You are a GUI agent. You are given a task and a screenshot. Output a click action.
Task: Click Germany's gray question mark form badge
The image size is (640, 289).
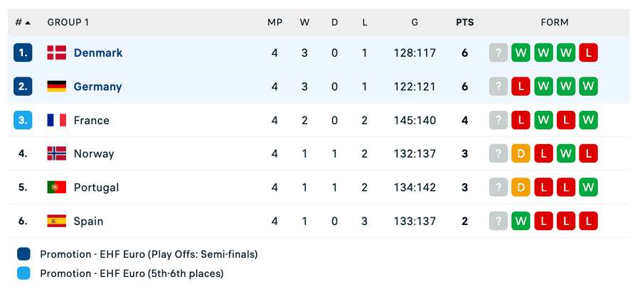498,87
